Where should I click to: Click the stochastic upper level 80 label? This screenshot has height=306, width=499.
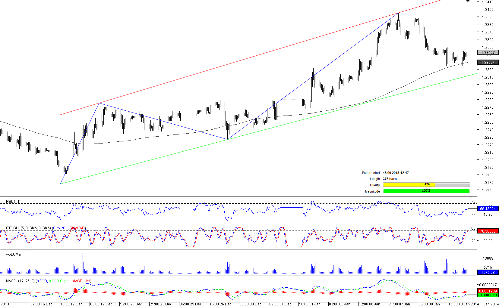point(473,228)
